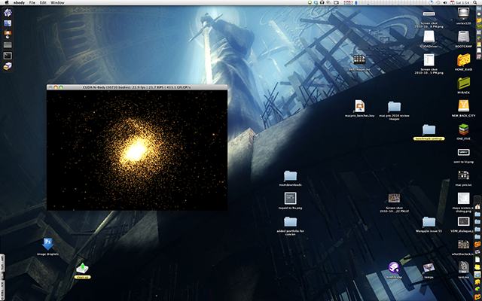Click the Finder icon in left dock
Viewport: 482px width, 301px height.
pos(8,23)
